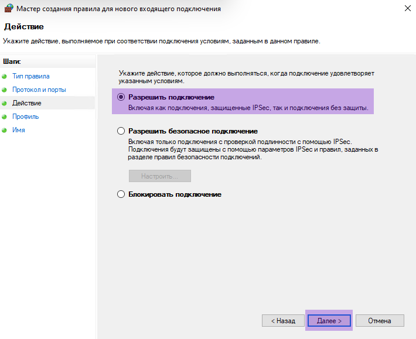The width and height of the screenshot is (416, 339).
Task: Cancel the wizard with "Отмена"
Action: point(380,321)
